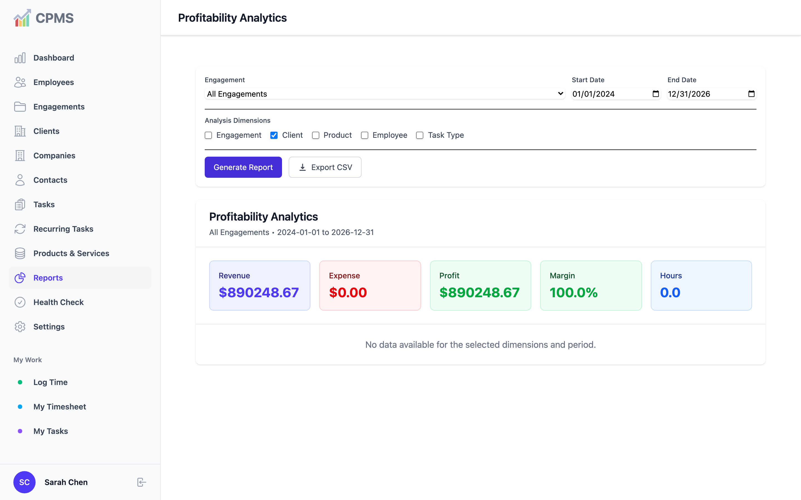The width and height of the screenshot is (801, 500).
Task: Click the SC user avatar
Action: point(24,482)
